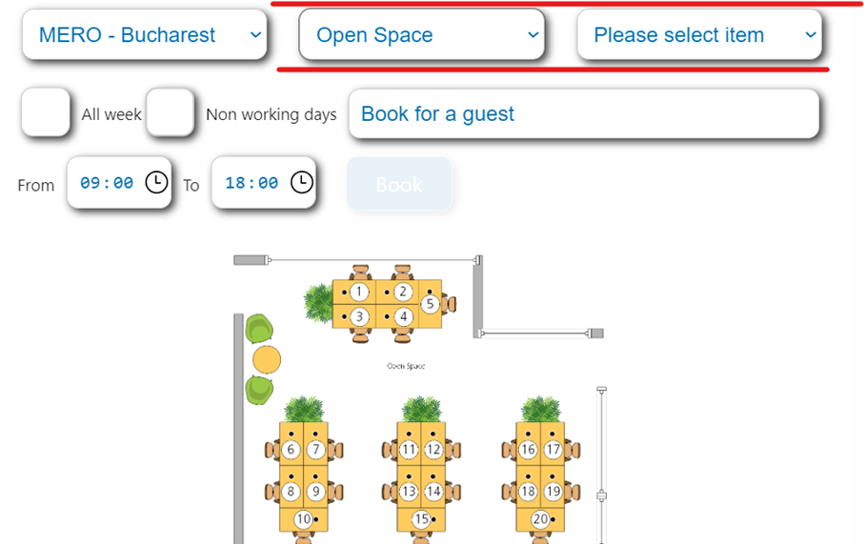Viewport: 864px width, 544px height.
Task: Open the MERO - Bucharest location dropdown
Action: (x=144, y=35)
